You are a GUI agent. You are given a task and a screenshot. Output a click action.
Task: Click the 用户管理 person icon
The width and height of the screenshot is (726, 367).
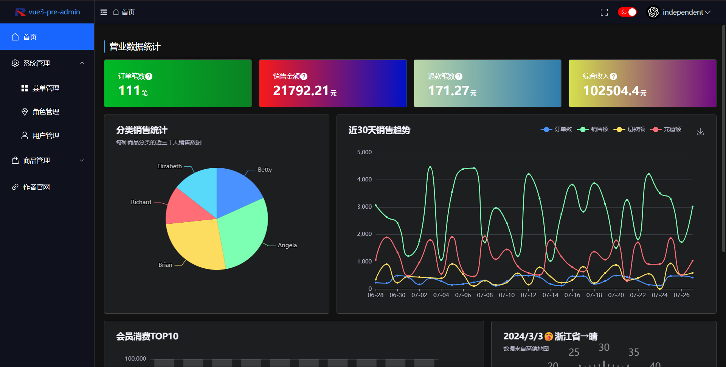click(25, 135)
